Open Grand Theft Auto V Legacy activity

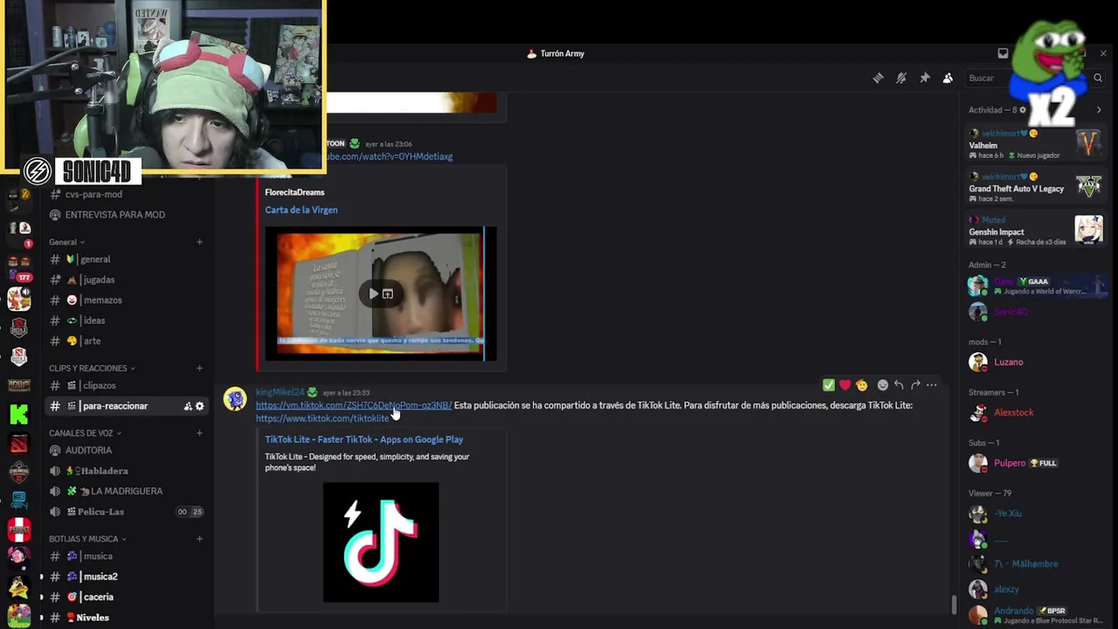1036,187
